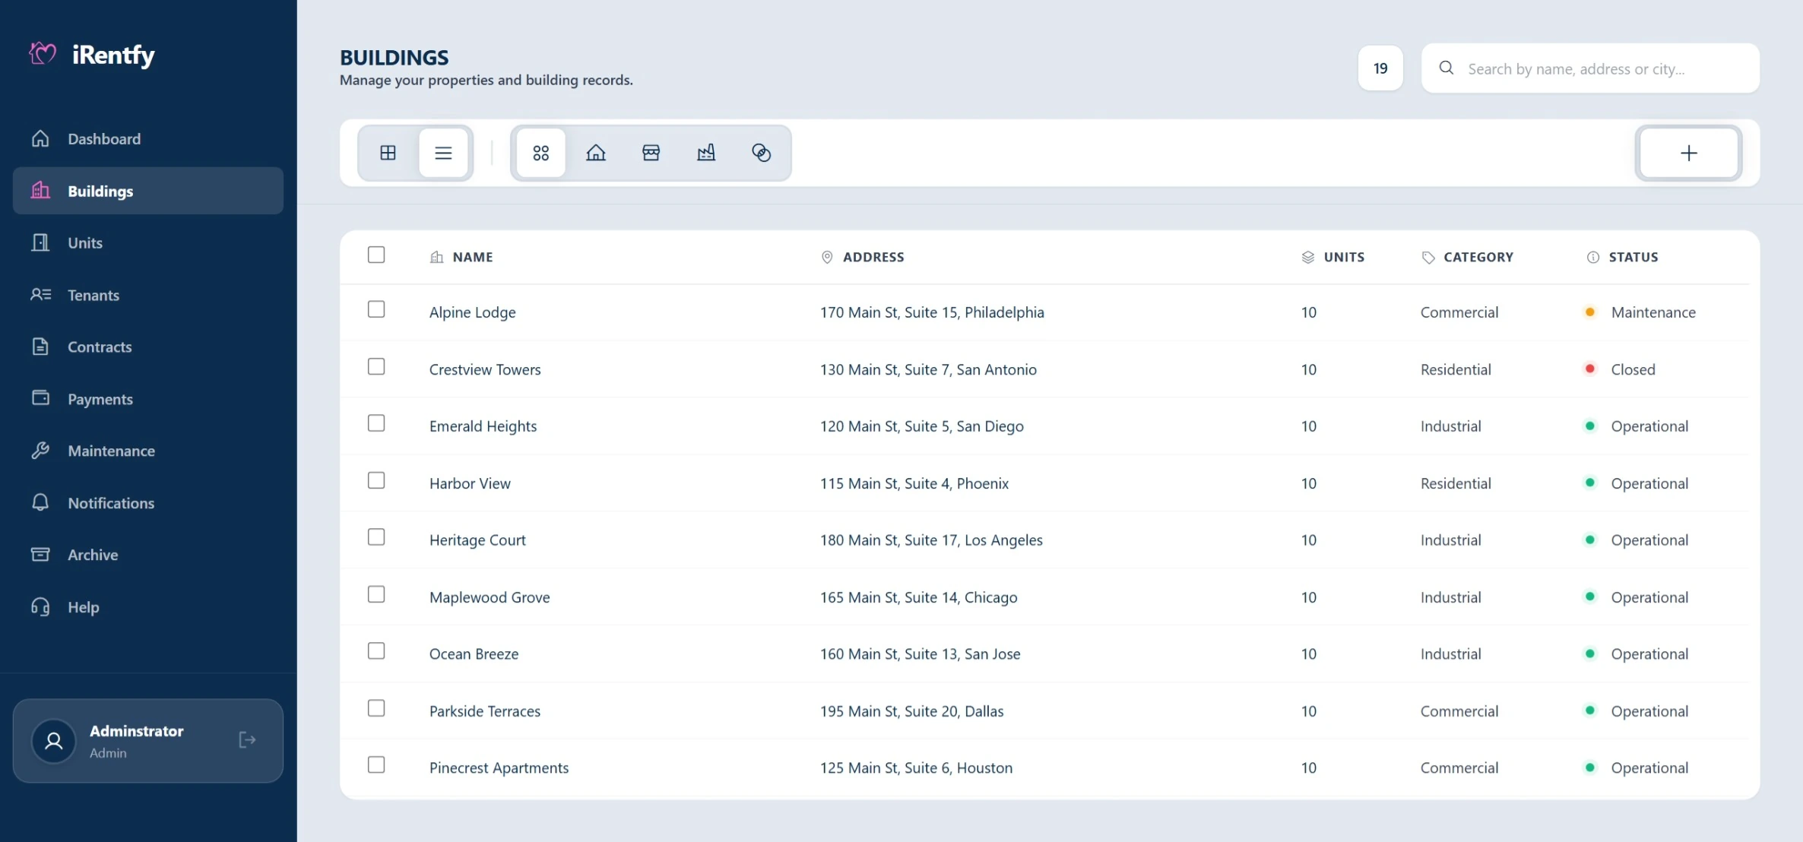This screenshot has width=1803, height=842.
Task: Open the Crestview Towers building
Action: click(x=485, y=369)
